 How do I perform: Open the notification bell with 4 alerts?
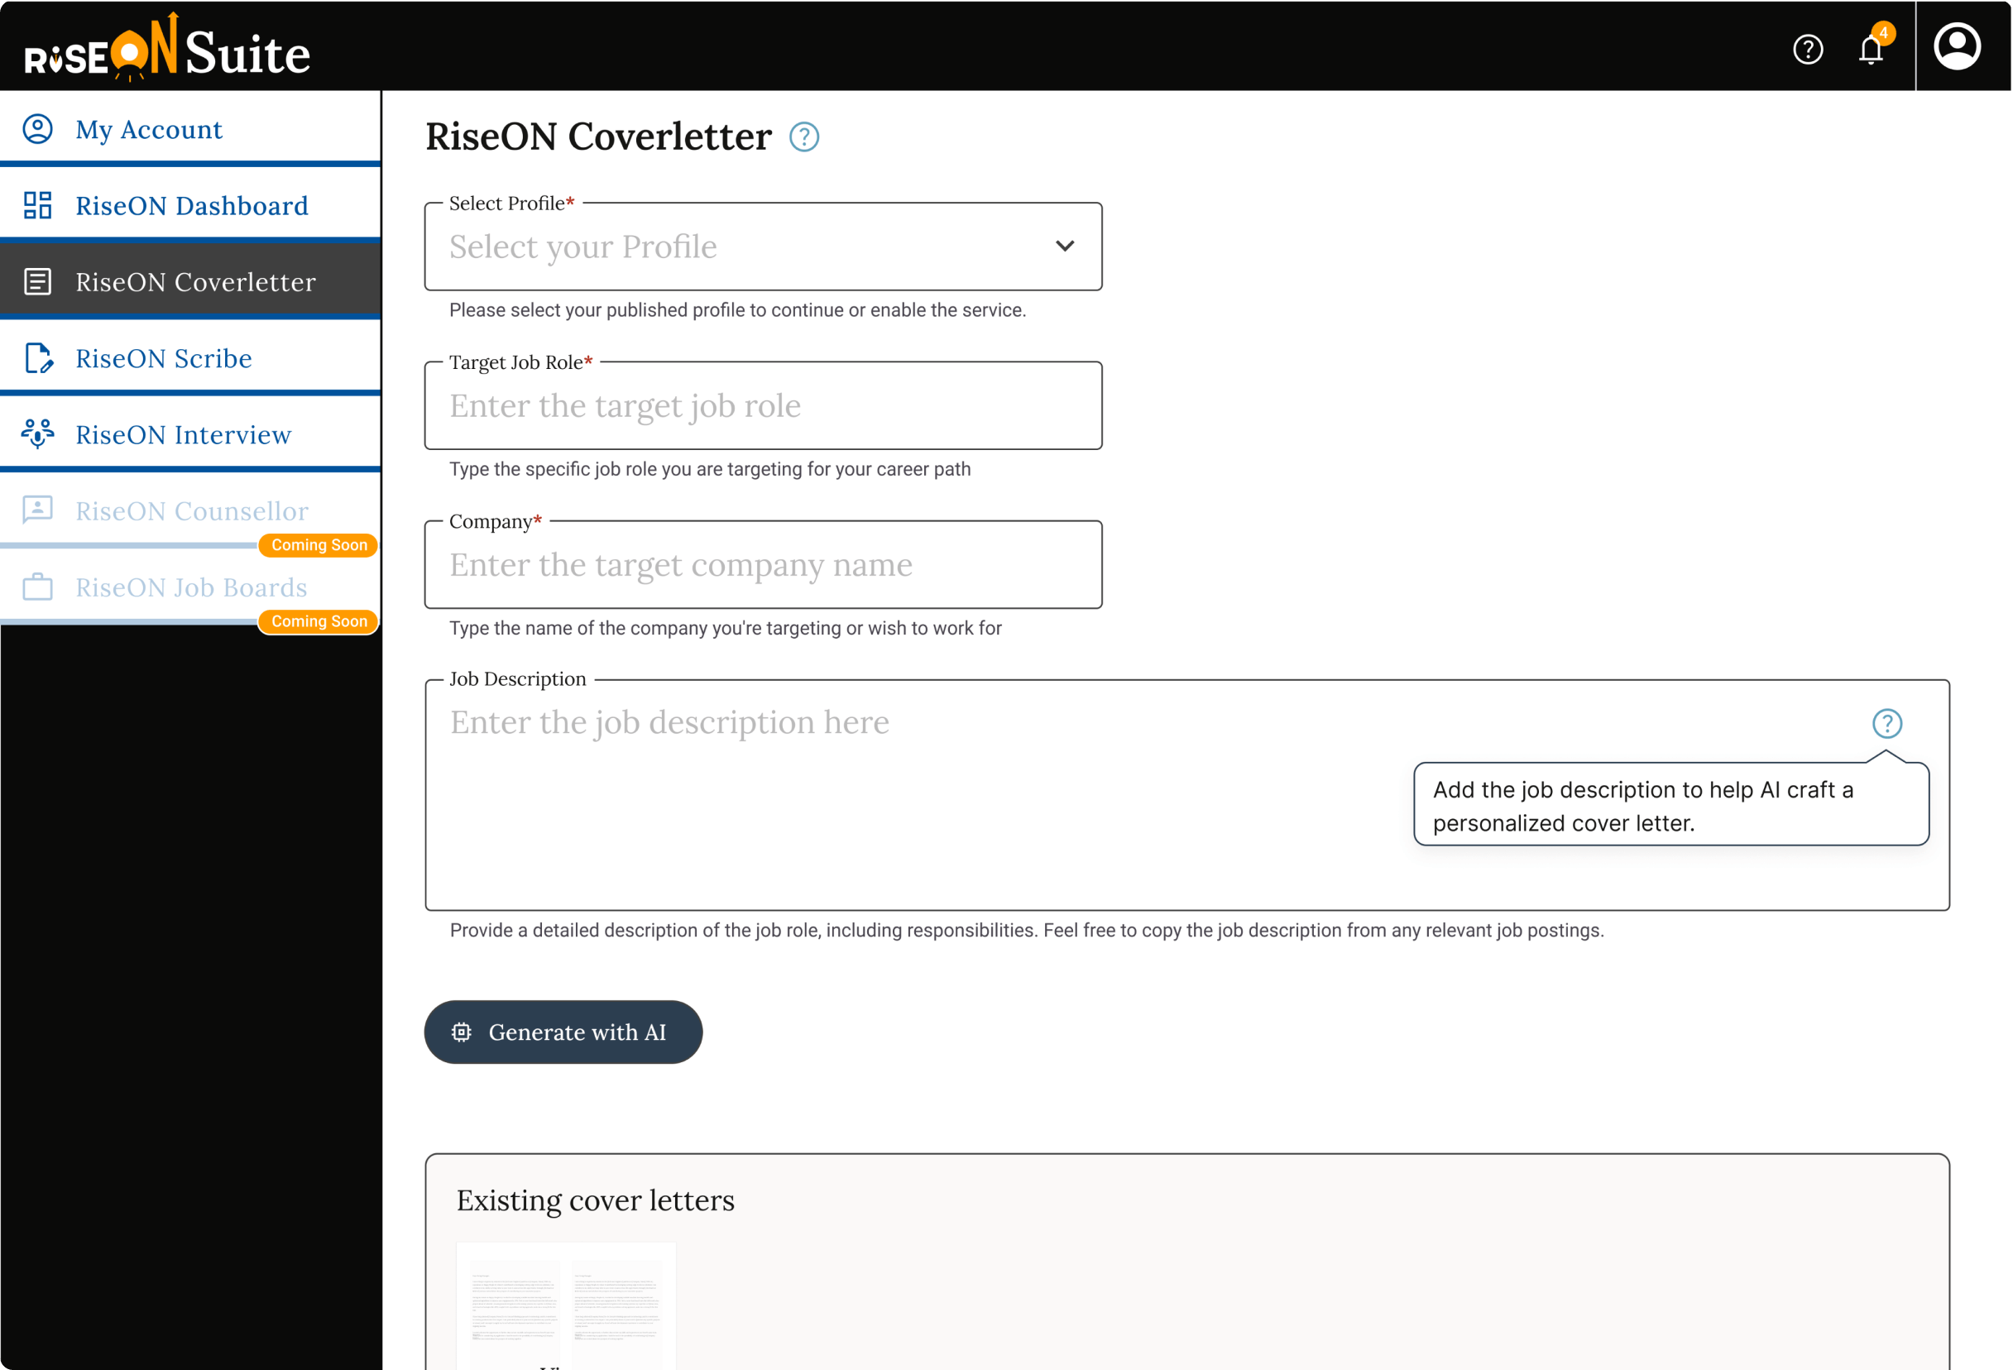point(1871,48)
